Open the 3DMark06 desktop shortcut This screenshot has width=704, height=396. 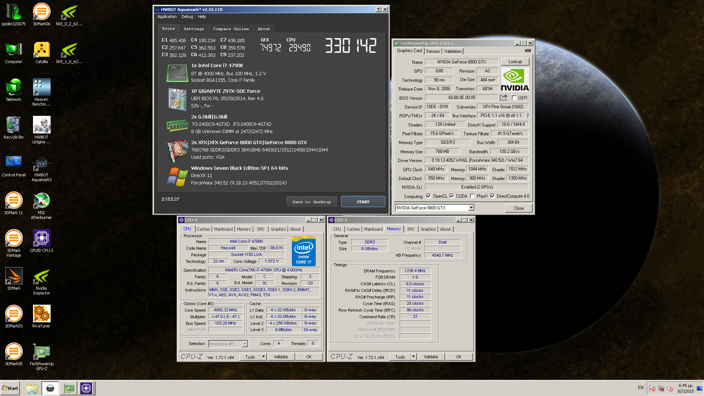click(41, 15)
